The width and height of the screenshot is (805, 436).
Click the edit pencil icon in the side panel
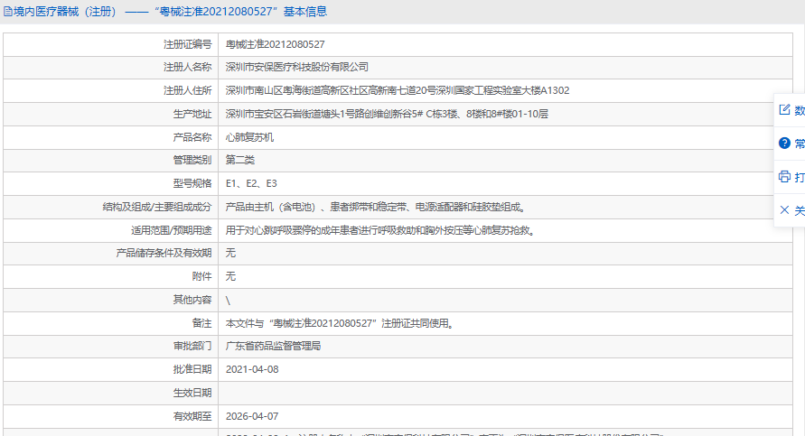pyautogui.click(x=784, y=109)
